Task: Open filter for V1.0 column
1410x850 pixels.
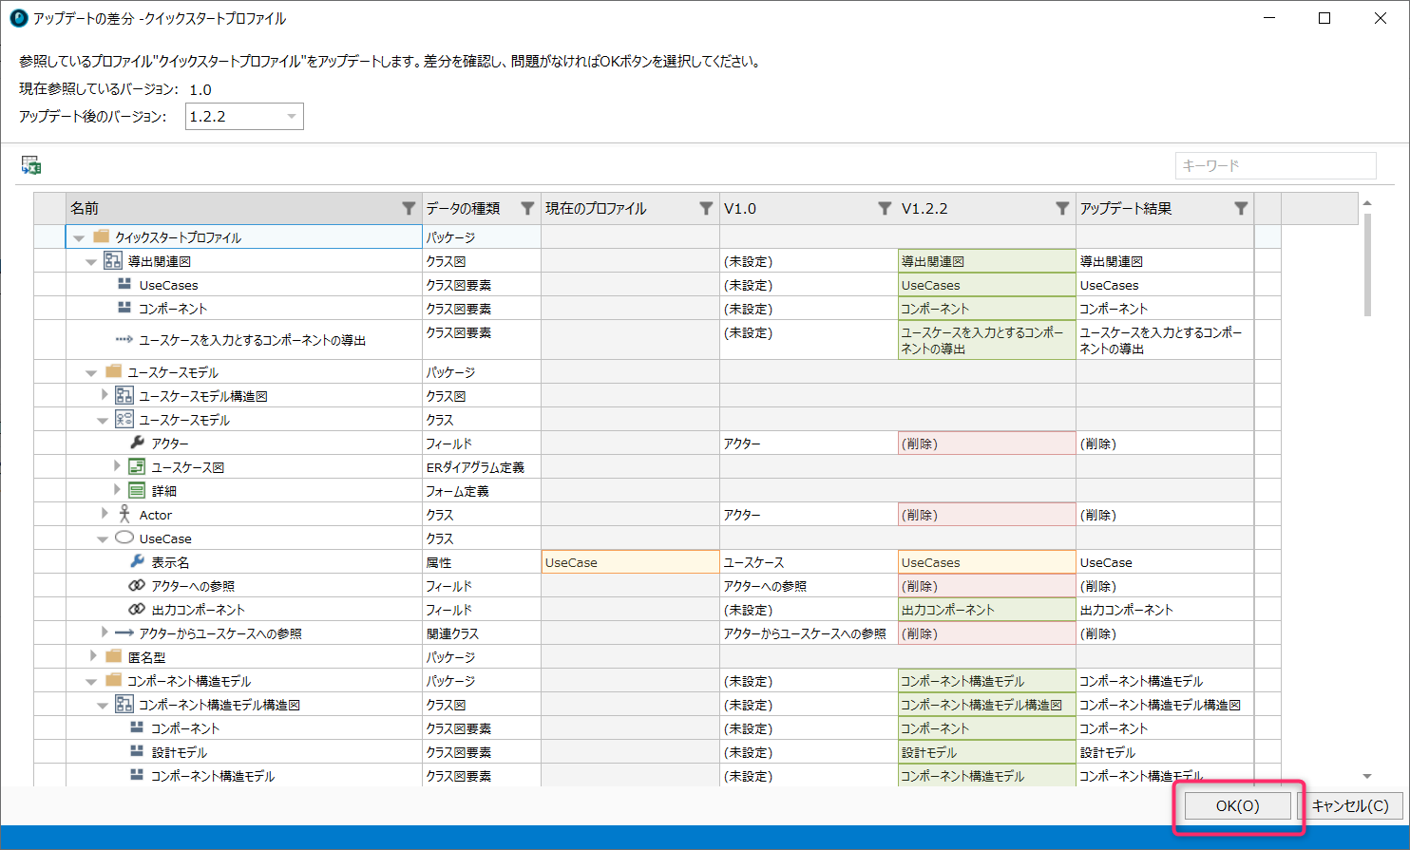Action: click(885, 208)
